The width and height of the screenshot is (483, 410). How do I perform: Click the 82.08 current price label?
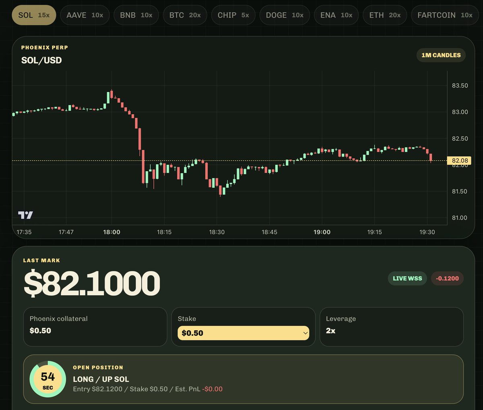(459, 161)
